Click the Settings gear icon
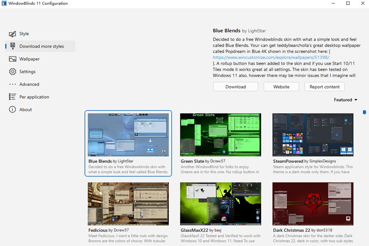 12,72
